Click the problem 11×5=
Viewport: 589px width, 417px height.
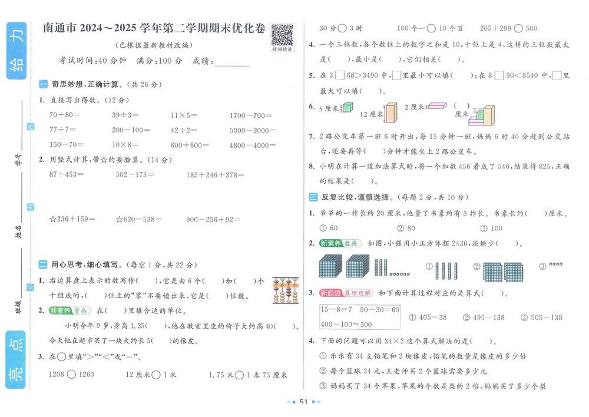184,115
